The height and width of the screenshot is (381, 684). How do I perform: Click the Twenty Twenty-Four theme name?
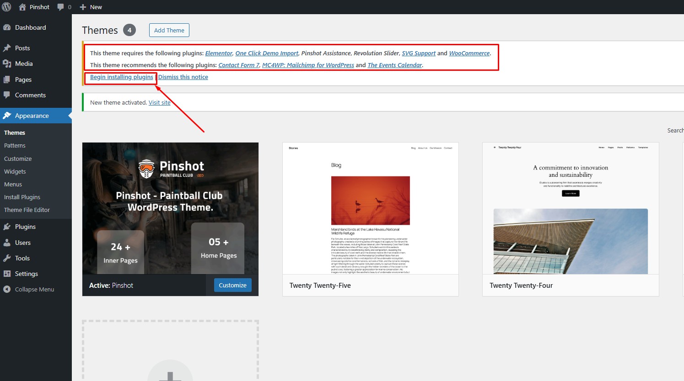[x=521, y=285]
